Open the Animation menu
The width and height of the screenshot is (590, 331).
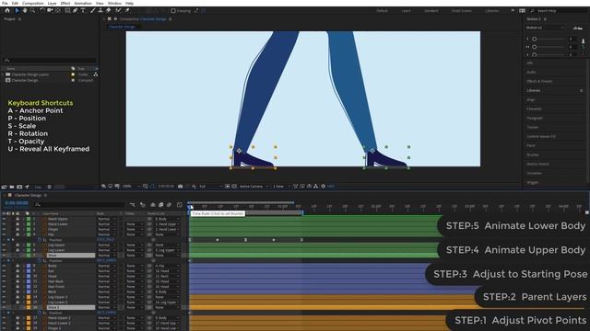click(83, 3)
